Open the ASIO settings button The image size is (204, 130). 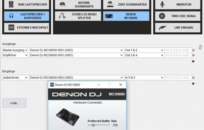tap(14, 103)
